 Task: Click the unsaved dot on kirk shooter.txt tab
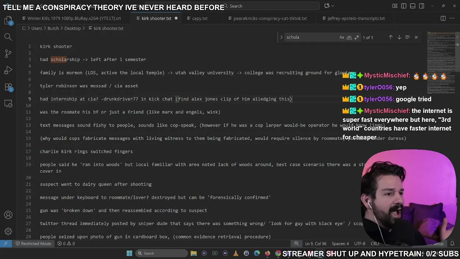click(176, 18)
